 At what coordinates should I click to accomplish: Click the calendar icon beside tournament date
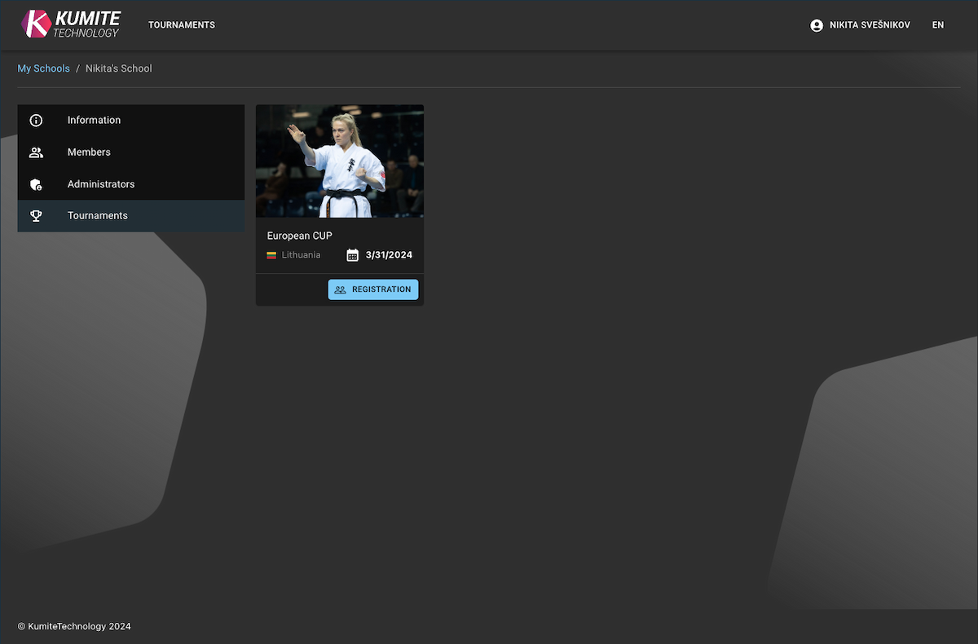(x=353, y=255)
